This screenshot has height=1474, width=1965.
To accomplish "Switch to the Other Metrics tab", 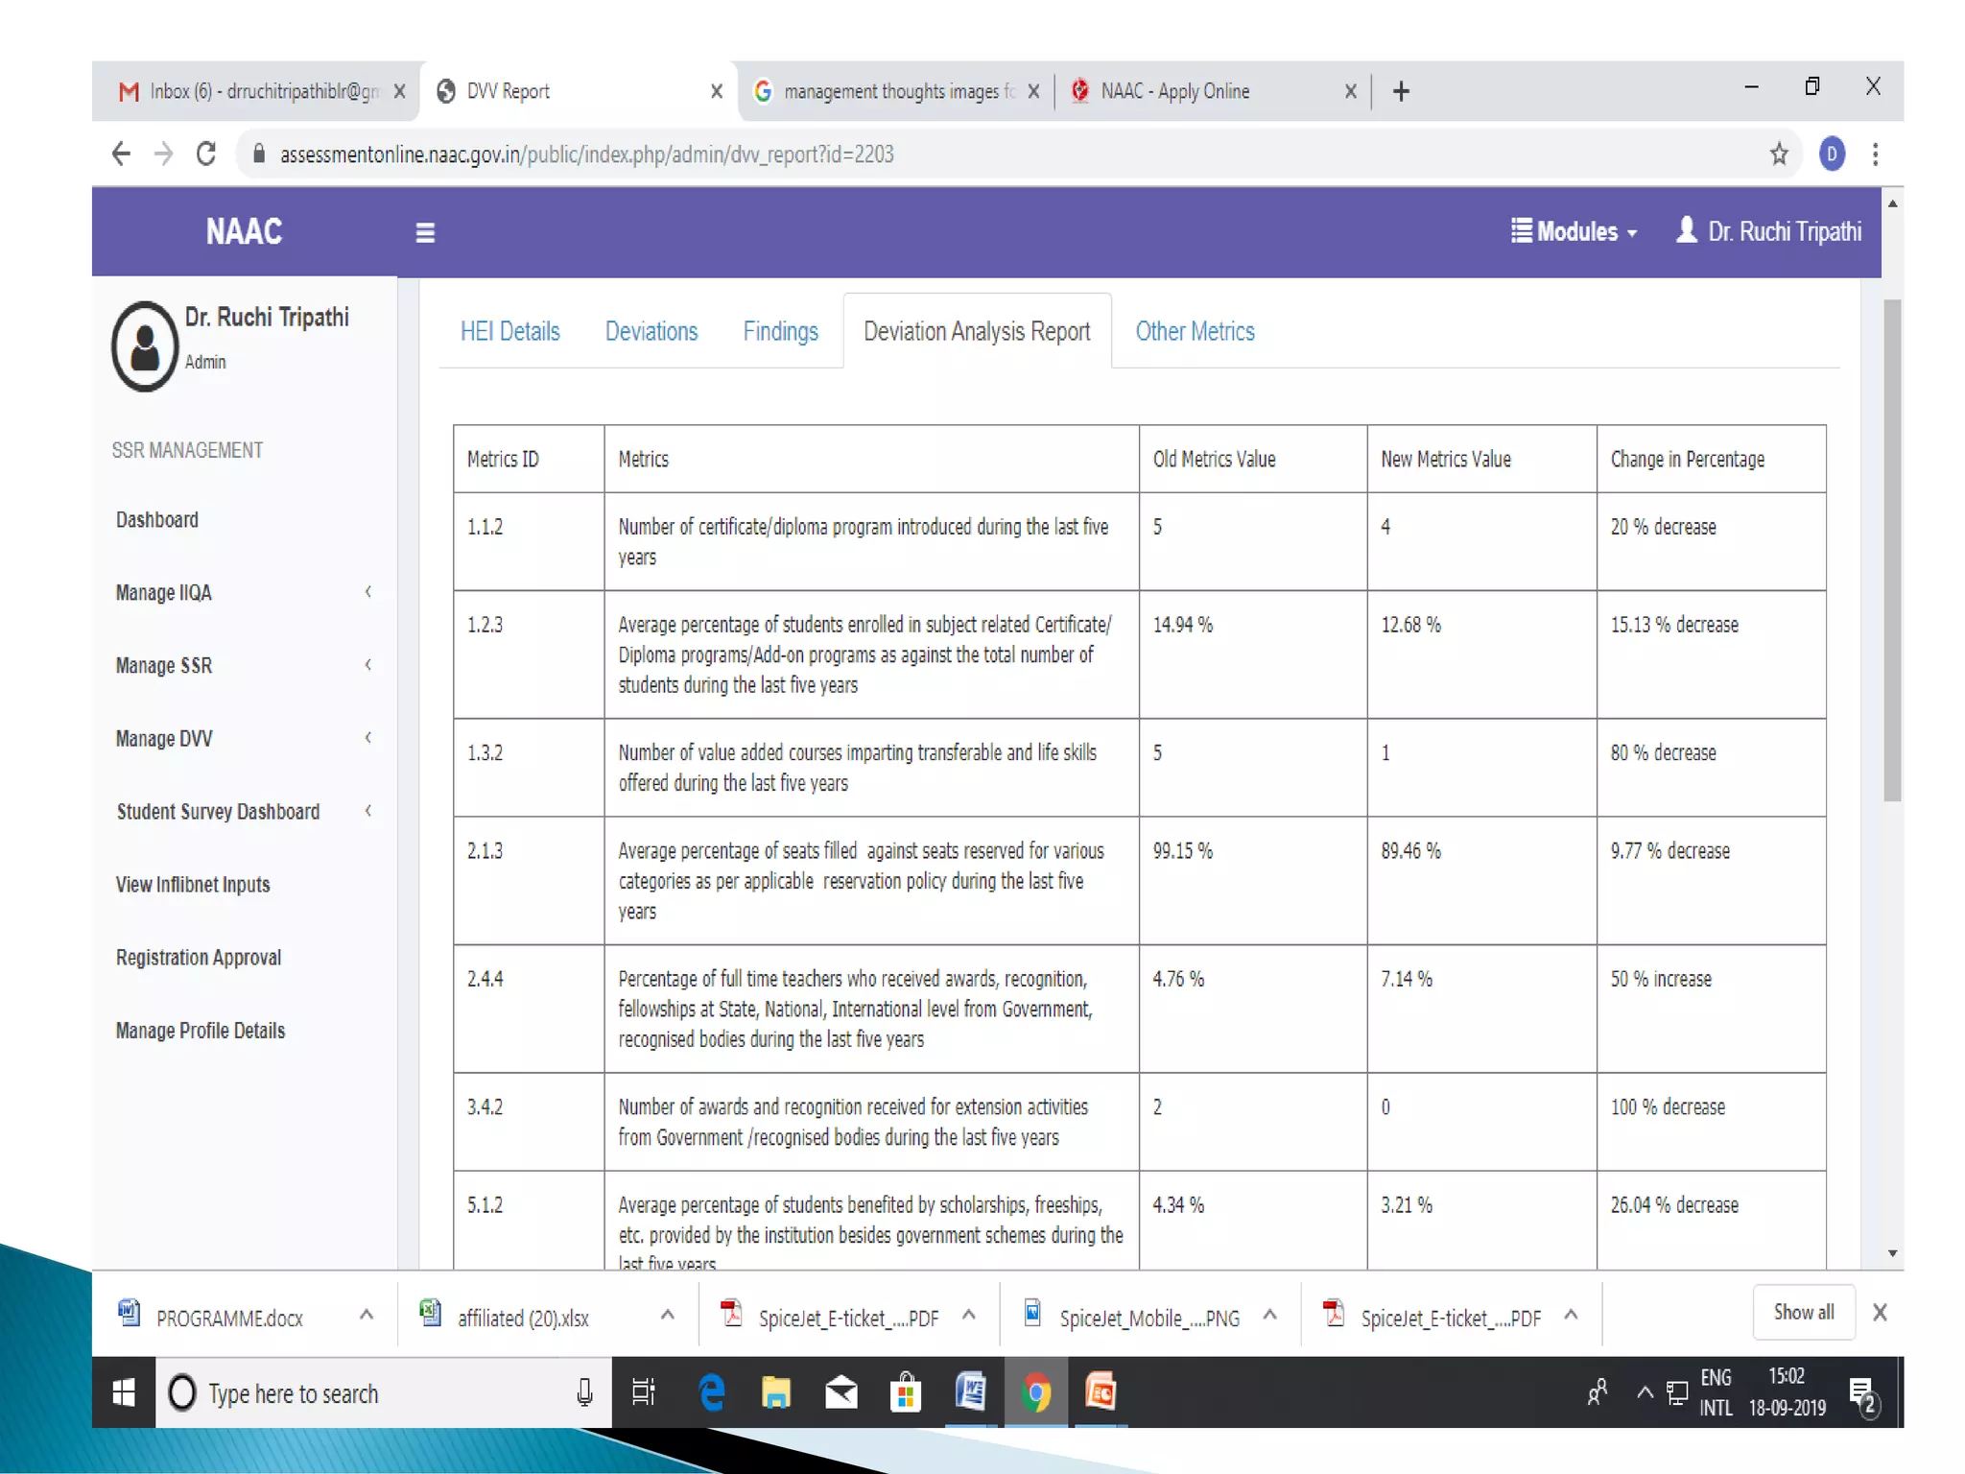I will pyautogui.click(x=1195, y=331).
